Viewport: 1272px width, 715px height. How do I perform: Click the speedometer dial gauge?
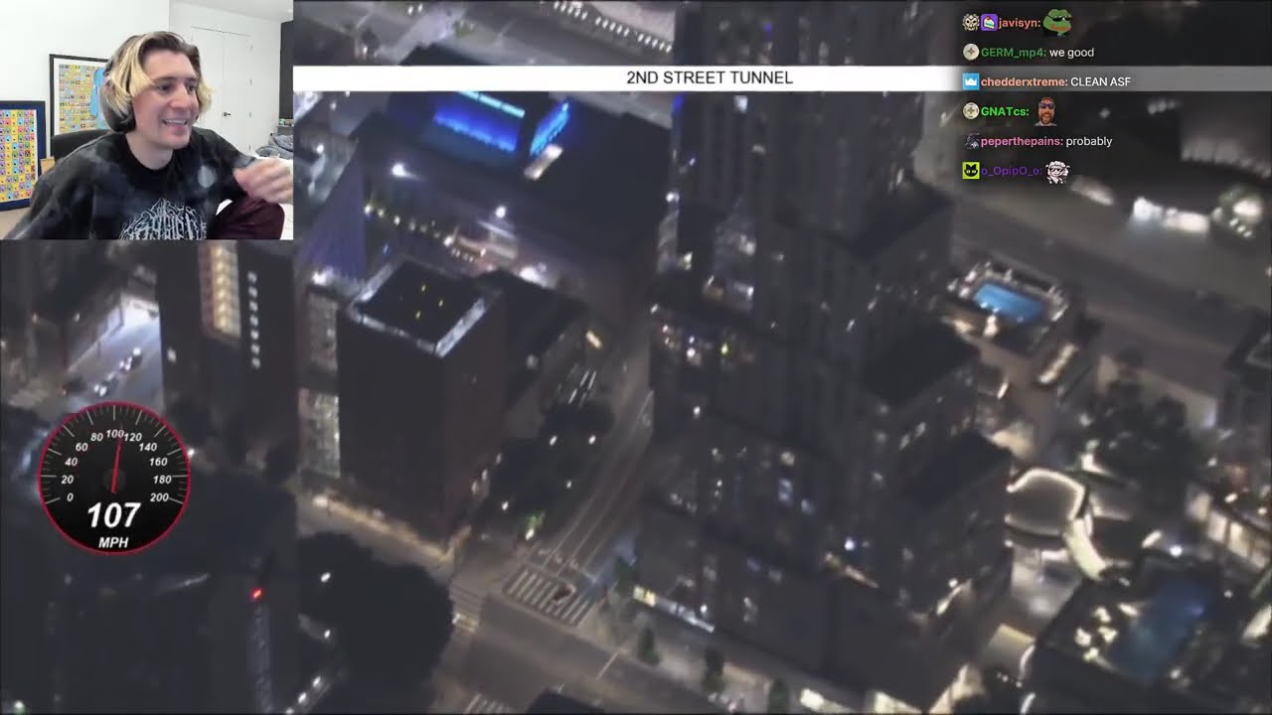(113, 478)
